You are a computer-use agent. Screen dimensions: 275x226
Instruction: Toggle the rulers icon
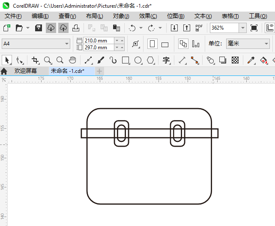(270, 28)
